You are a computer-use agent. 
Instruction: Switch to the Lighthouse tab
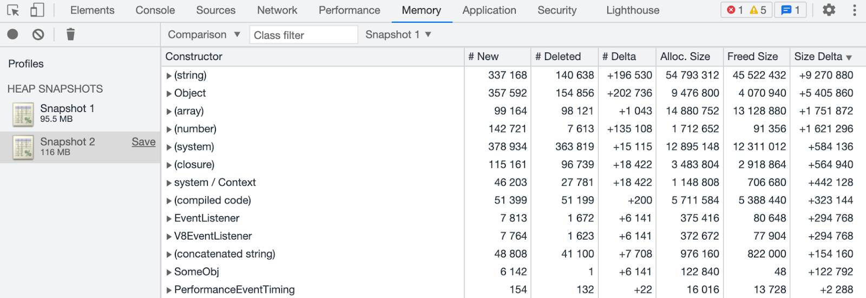633,10
